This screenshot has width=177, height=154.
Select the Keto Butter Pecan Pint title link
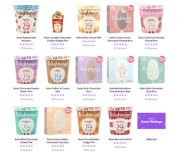tap(89, 38)
